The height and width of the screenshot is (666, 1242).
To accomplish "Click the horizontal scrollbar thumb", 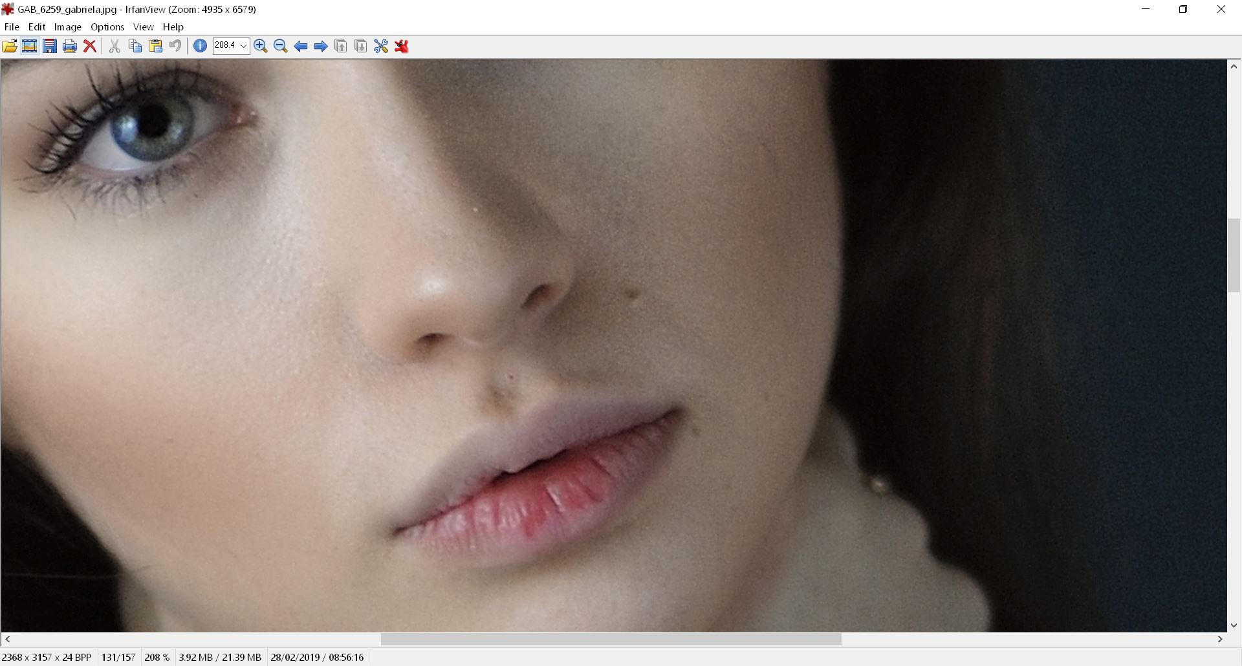I will [611, 639].
